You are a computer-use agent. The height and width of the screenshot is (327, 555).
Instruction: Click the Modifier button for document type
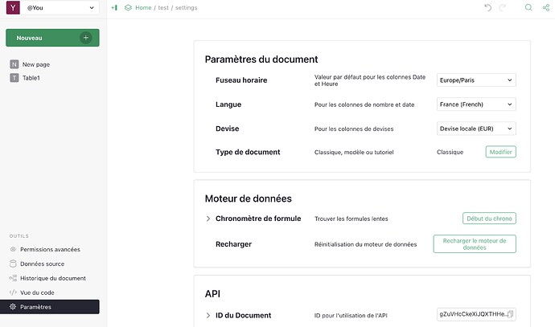tap(500, 152)
